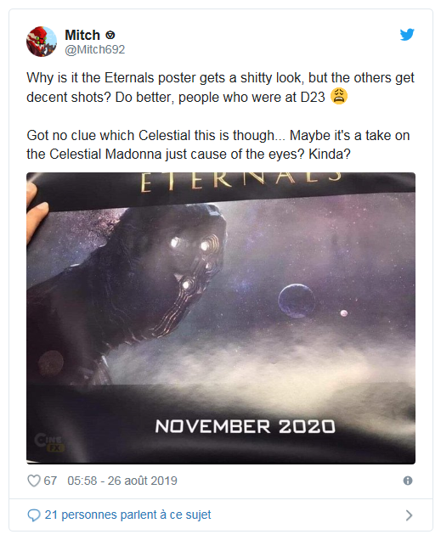
Task: Open Mitch's profile avatar picture
Action: (42, 42)
